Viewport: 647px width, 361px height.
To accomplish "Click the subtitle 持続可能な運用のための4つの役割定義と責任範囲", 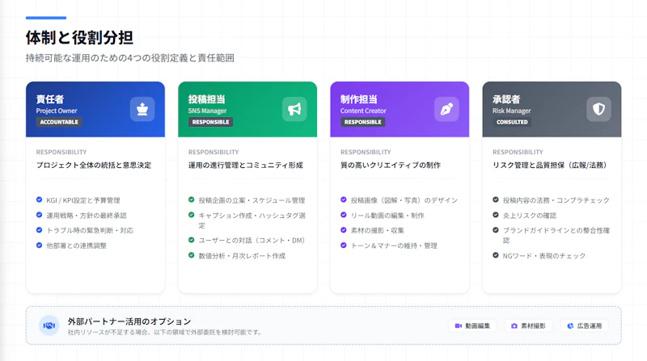I will [130, 58].
